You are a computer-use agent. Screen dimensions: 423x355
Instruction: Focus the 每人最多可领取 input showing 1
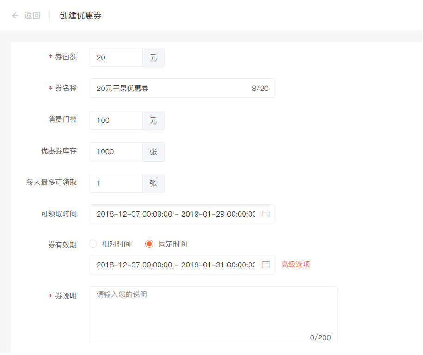point(116,183)
